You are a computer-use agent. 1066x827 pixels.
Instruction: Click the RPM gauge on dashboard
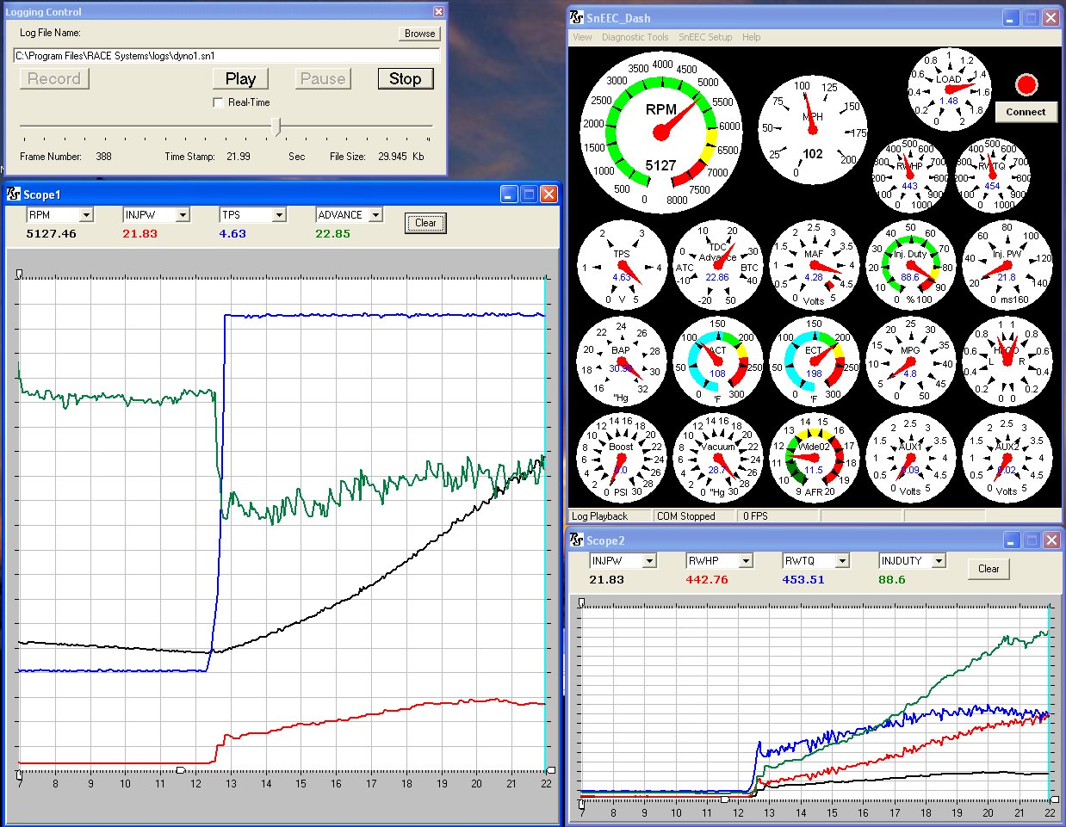point(661,132)
